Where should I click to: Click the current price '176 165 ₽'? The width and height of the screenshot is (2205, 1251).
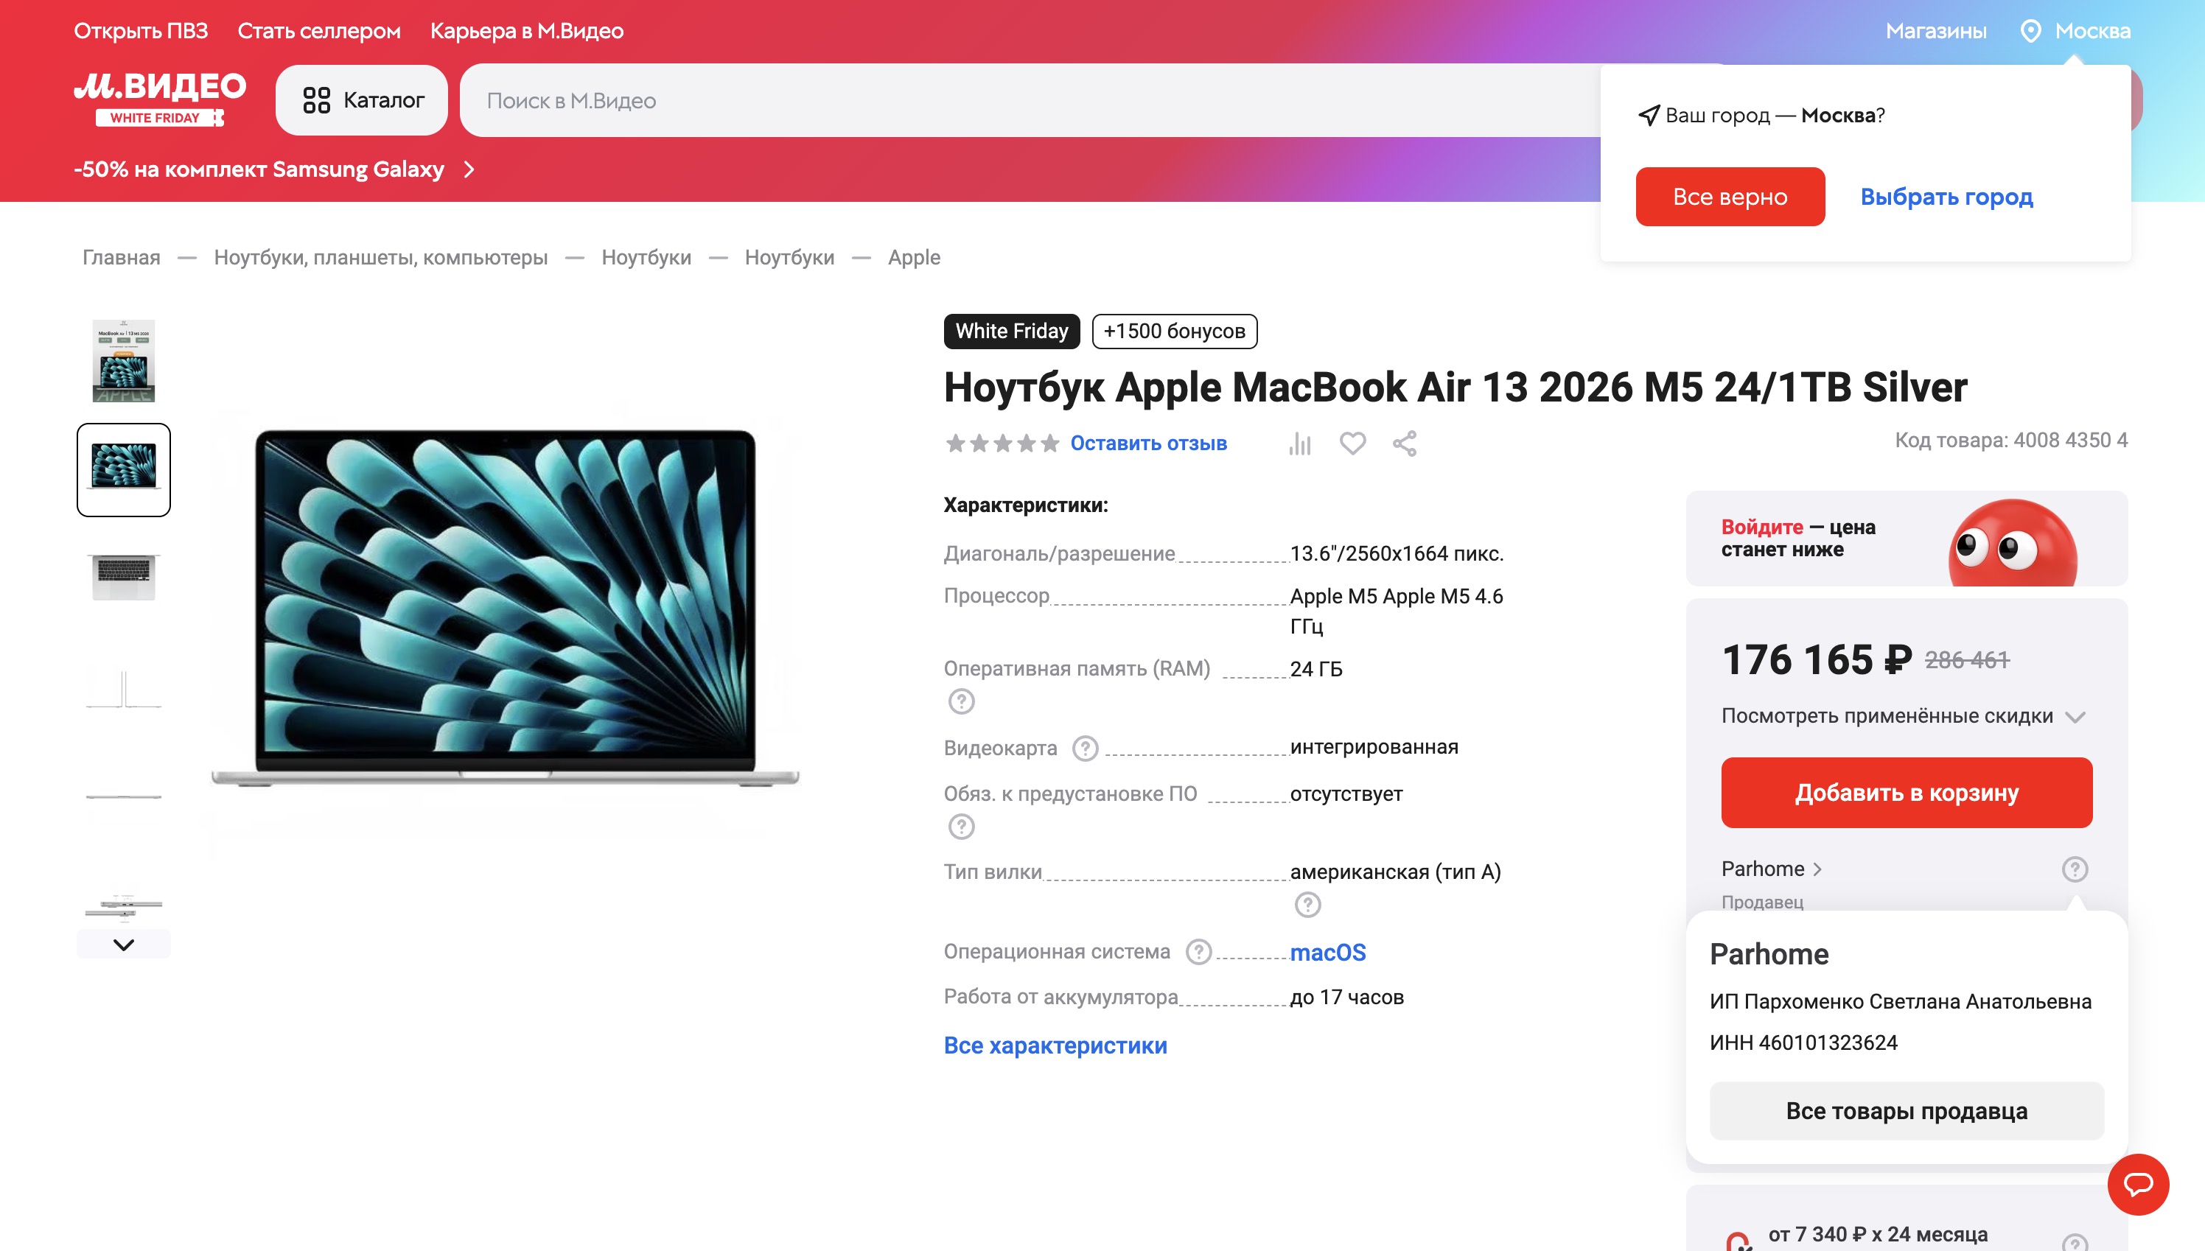(x=1817, y=660)
